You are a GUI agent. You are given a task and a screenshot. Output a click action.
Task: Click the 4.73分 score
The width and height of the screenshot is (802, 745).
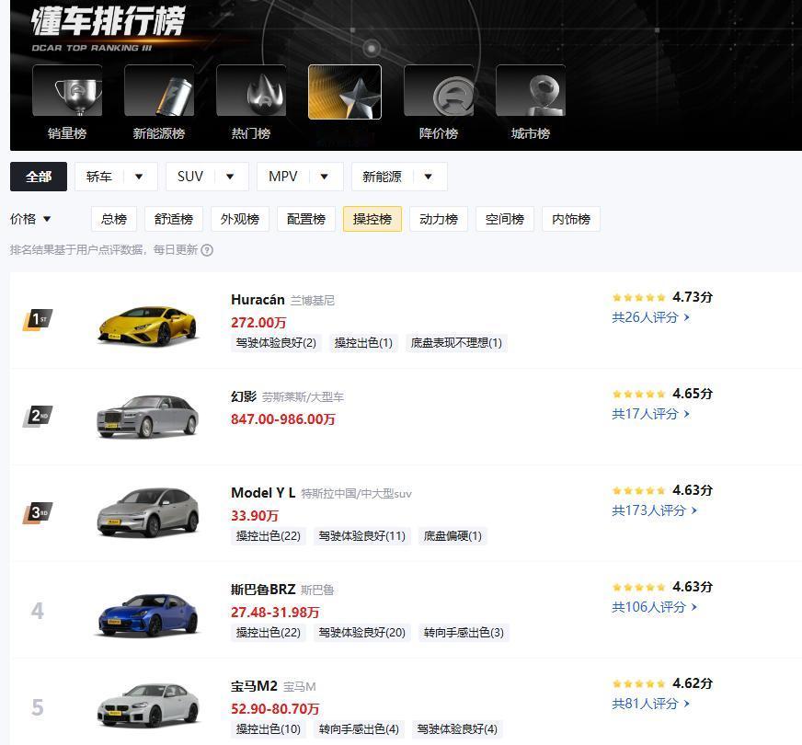click(693, 297)
